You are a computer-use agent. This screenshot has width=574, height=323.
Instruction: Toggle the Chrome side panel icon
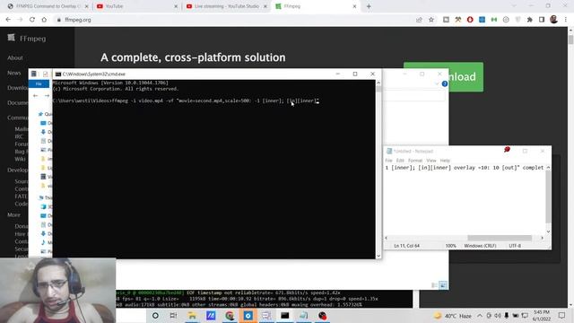pos(542,20)
